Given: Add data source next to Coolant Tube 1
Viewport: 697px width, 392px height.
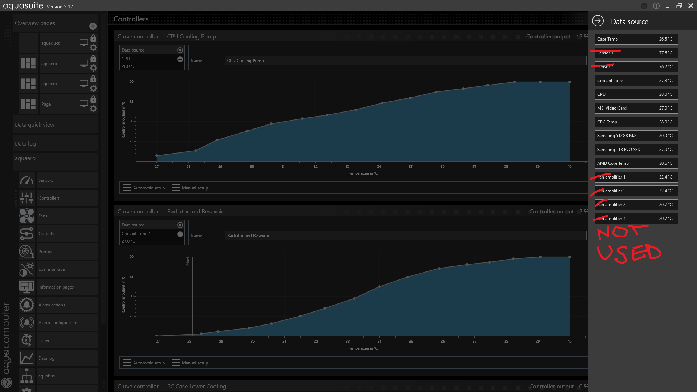Looking at the screenshot, I should [x=180, y=234].
